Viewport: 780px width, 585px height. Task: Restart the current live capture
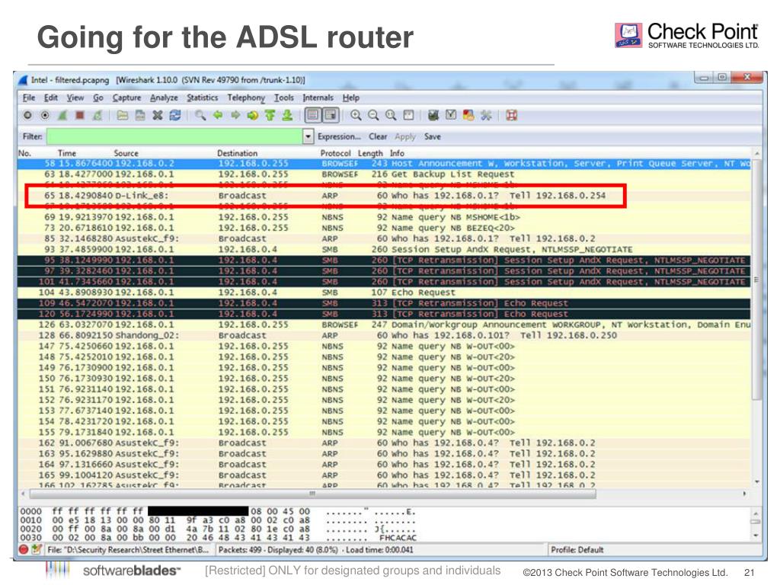[x=97, y=116]
